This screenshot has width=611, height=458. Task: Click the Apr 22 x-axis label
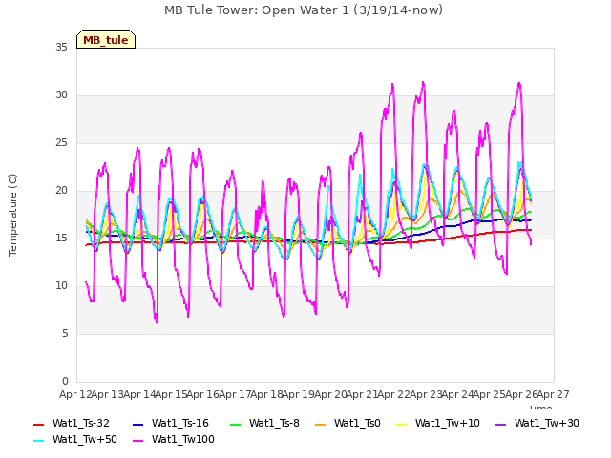(394, 395)
